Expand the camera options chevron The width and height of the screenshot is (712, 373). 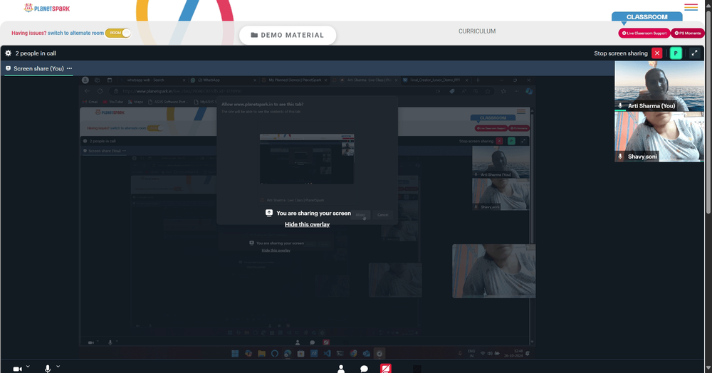pos(28,366)
